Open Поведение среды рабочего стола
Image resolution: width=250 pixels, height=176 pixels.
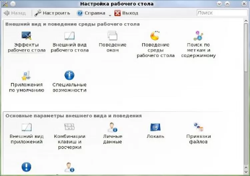155,36
